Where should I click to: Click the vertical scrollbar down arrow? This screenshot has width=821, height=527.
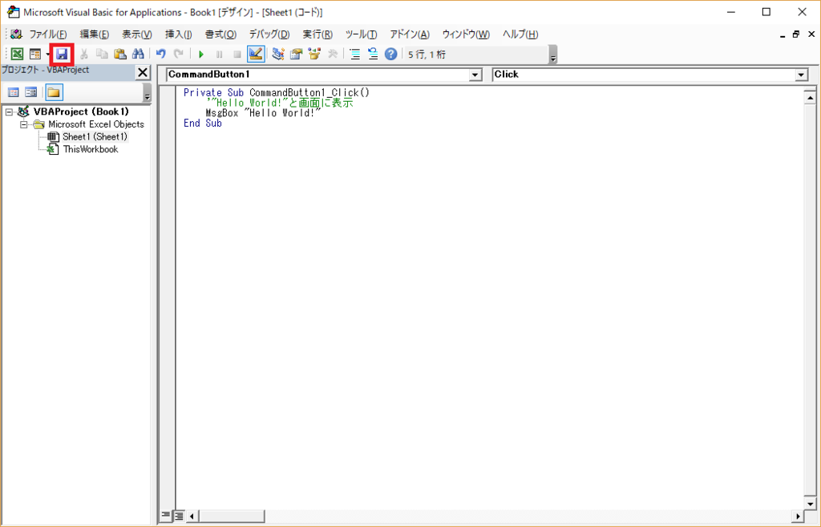pyautogui.click(x=810, y=504)
